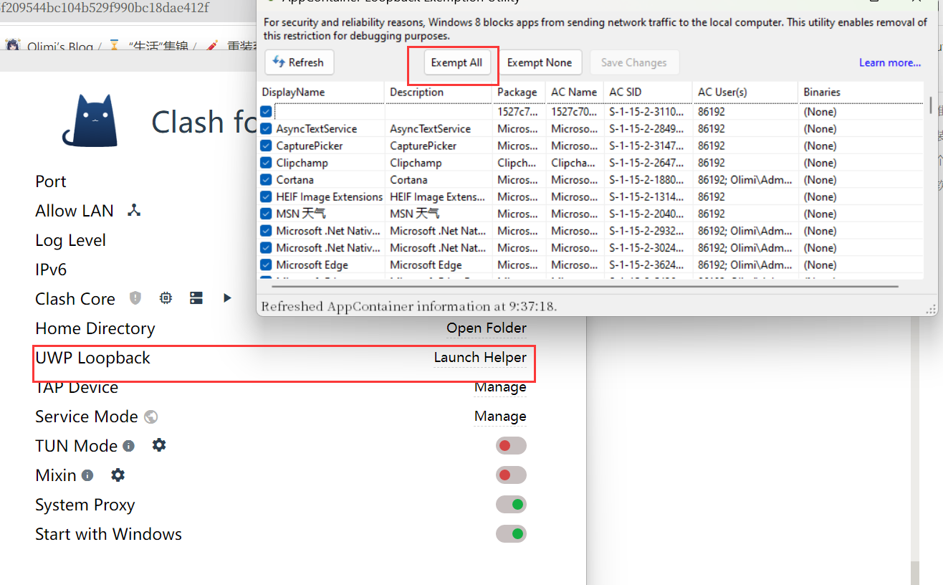The image size is (943, 585).
Task: Sort by the AC SID column header
Action: 648,92
